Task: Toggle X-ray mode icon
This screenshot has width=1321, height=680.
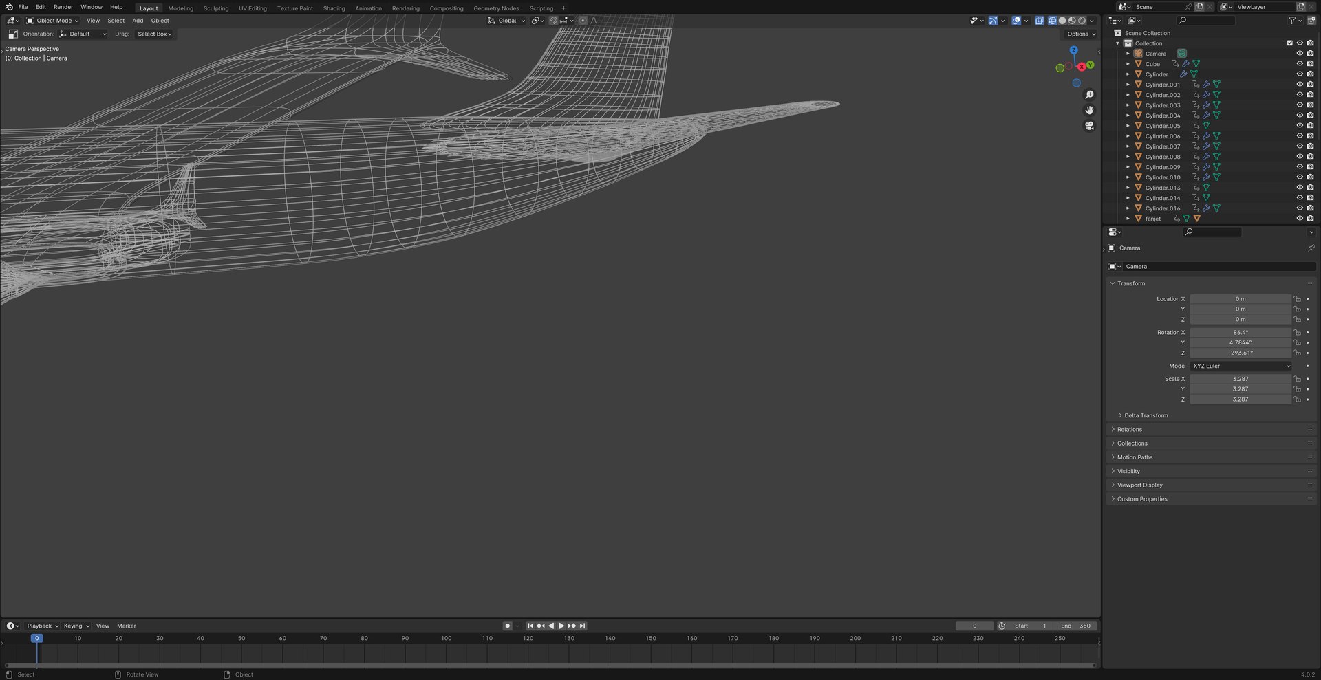Action: point(1040,21)
